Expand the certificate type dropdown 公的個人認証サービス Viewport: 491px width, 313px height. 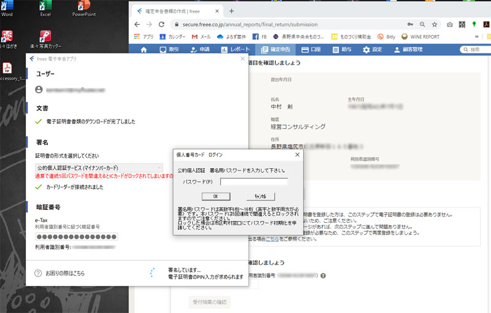[x=99, y=168]
